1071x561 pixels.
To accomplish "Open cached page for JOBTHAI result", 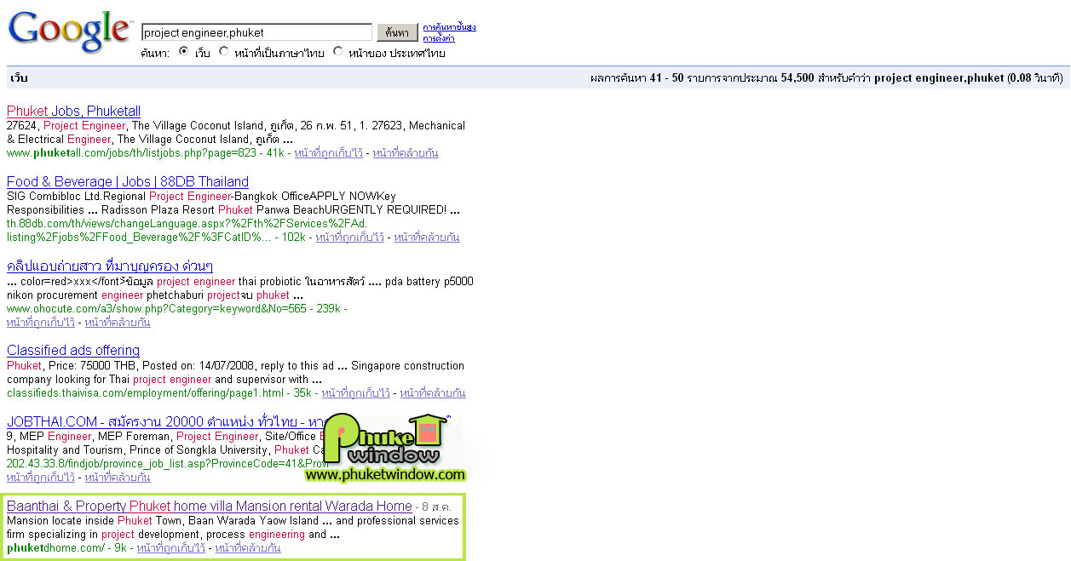I will (41, 478).
